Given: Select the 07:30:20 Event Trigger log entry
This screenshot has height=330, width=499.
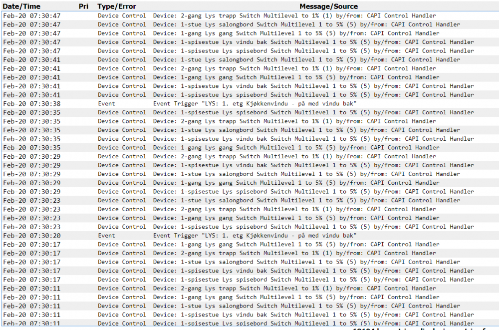Looking at the screenshot, I should point(254,236).
